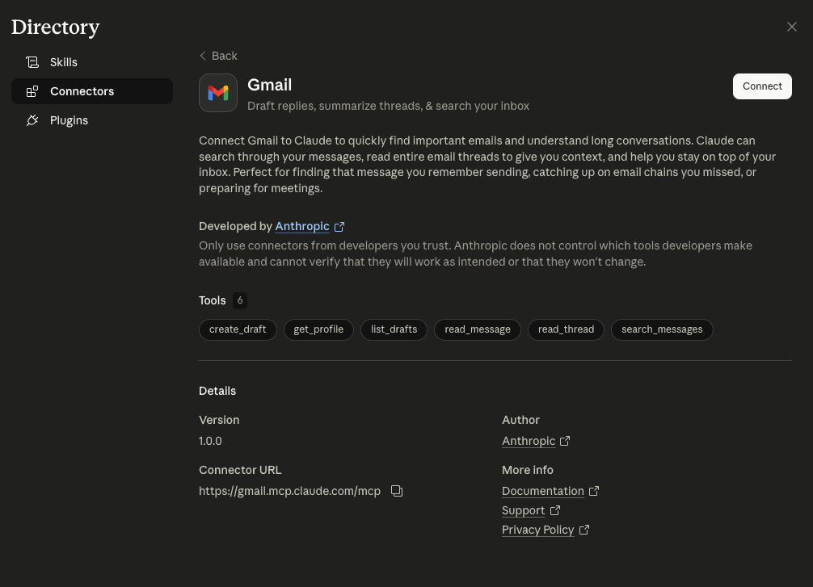Open the Skills section
Screen dimensions: 813x587
click(92, 62)
